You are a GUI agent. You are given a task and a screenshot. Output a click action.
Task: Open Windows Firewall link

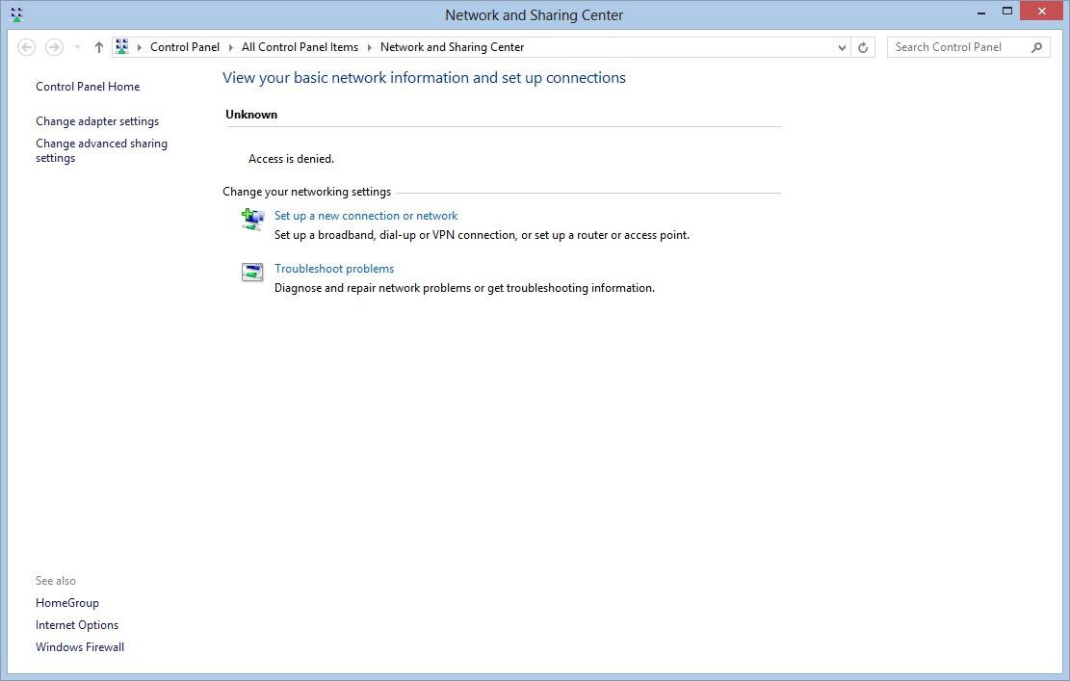tap(80, 647)
